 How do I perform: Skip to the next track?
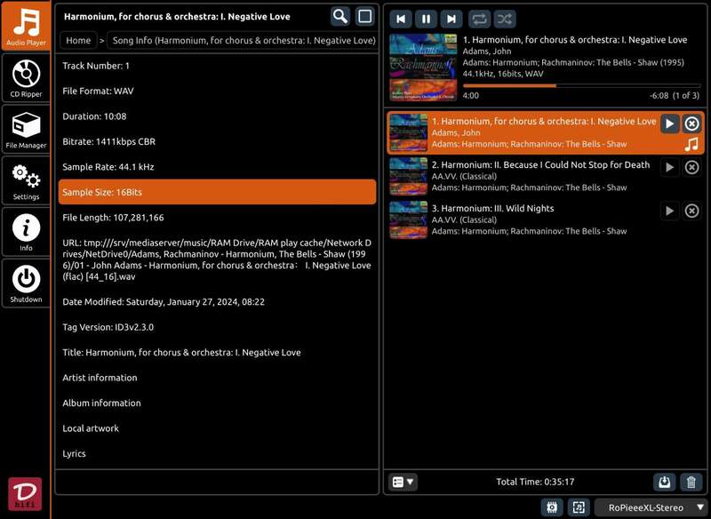pyautogui.click(x=451, y=19)
